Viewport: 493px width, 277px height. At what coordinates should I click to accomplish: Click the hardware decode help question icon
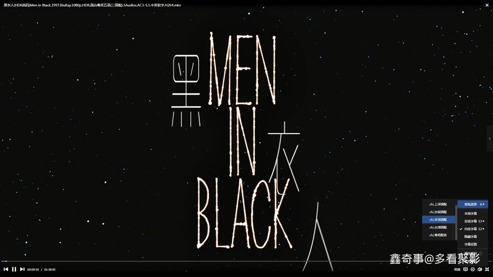[x=481, y=253]
